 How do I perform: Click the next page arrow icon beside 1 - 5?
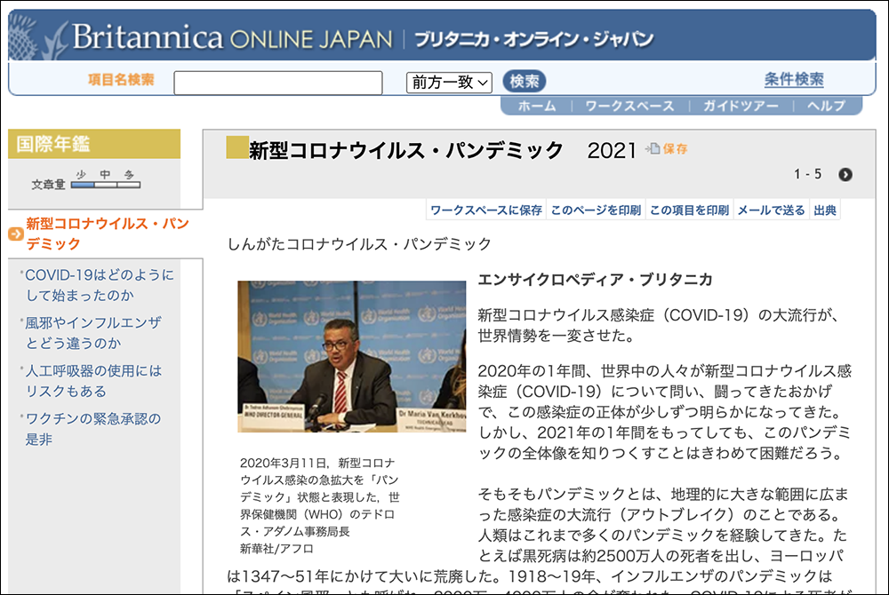tap(845, 175)
